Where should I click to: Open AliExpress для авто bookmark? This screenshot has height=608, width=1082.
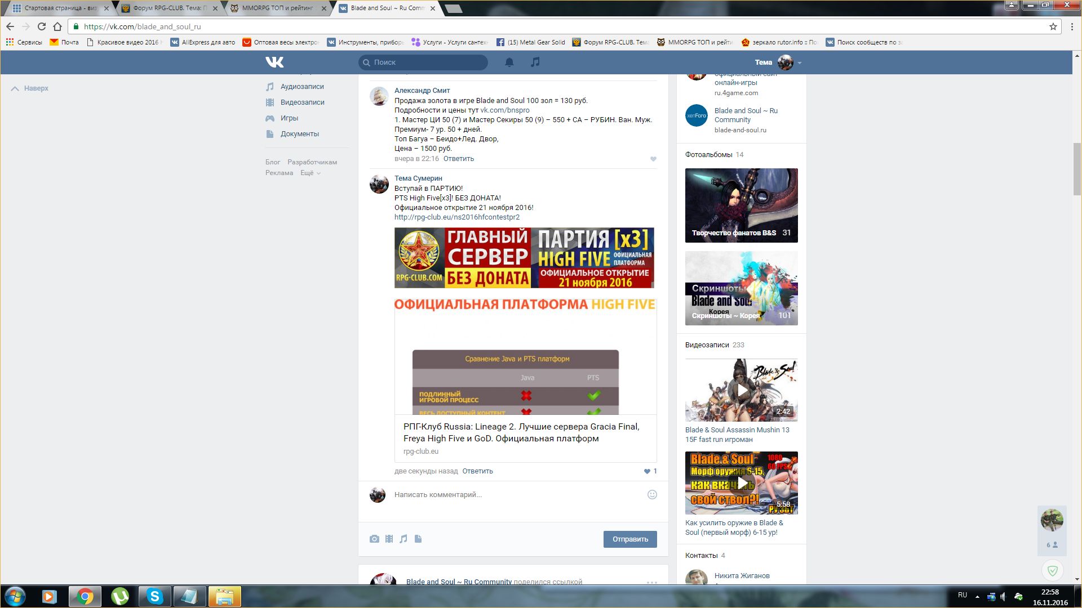click(x=203, y=42)
